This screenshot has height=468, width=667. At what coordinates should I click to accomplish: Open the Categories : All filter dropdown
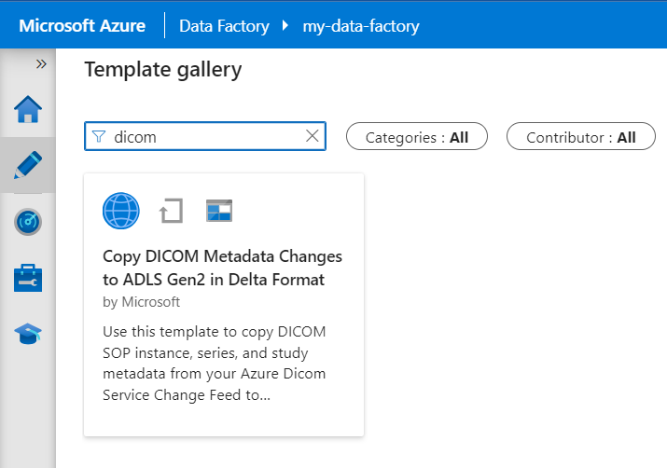[417, 137]
